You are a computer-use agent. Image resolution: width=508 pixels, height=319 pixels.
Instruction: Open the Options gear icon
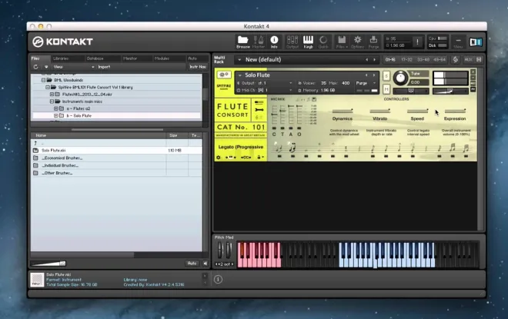tap(357, 42)
